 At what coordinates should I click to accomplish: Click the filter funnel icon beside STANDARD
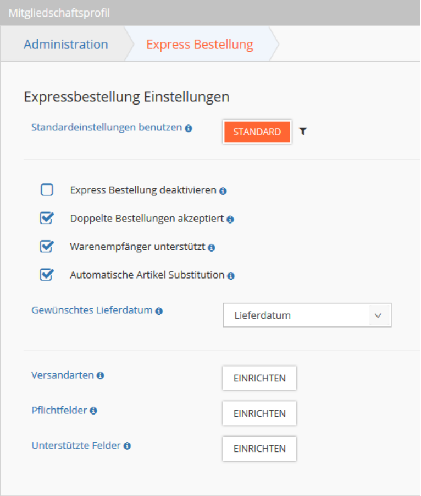[x=303, y=131]
